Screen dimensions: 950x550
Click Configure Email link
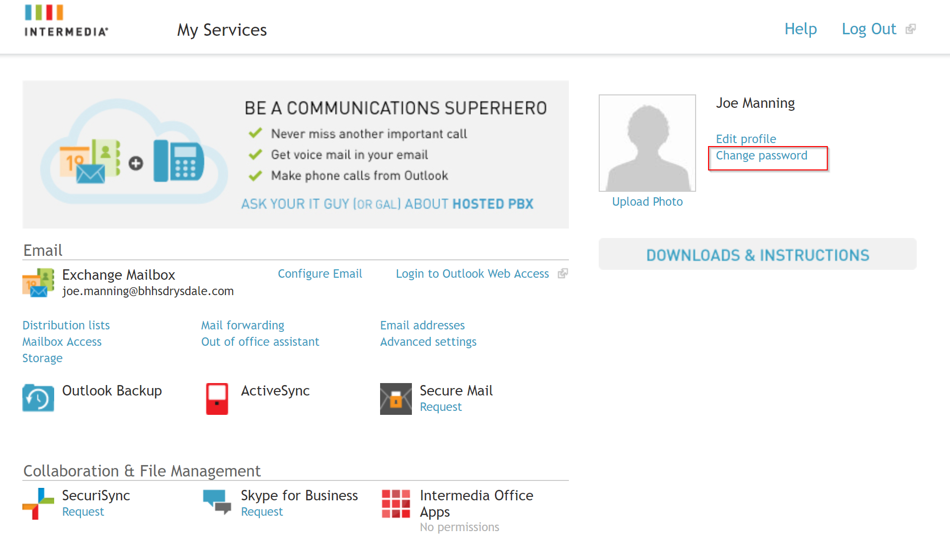pos(320,274)
